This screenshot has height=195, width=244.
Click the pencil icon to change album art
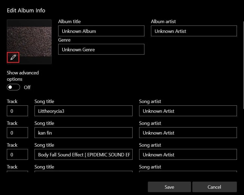coord(13,57)
